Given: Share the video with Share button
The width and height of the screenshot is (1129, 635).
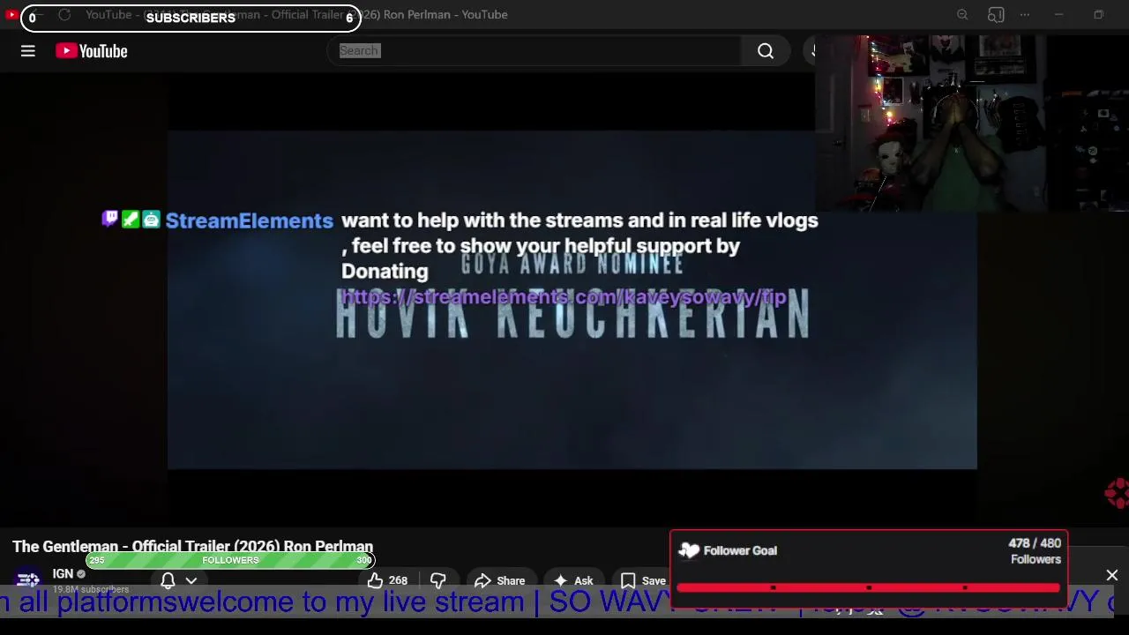Looking at the screenshot, I should (499, 580).
